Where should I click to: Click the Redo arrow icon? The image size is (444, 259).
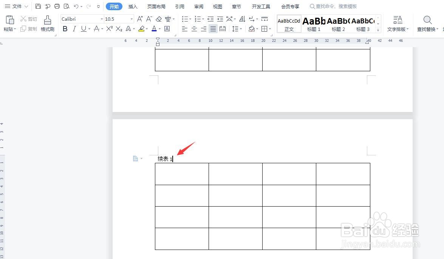click(89, 6)
